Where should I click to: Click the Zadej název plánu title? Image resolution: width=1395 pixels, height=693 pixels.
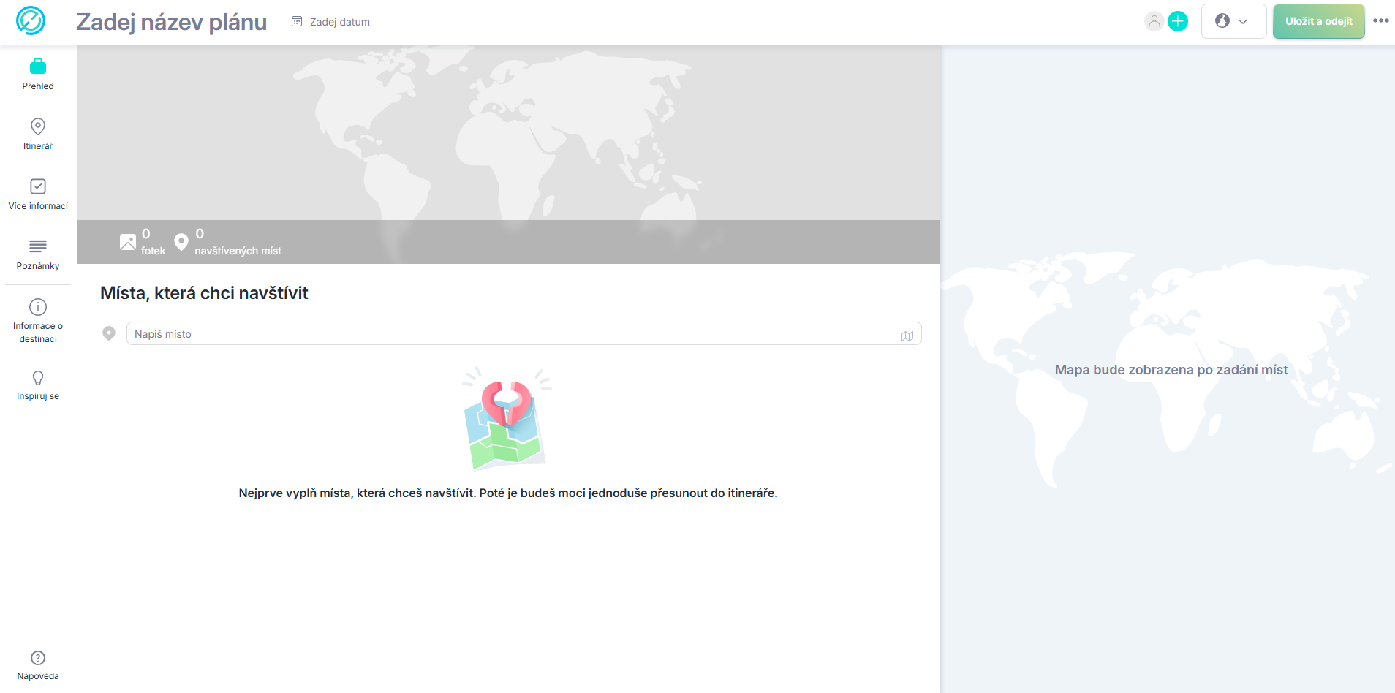point(172,22)
